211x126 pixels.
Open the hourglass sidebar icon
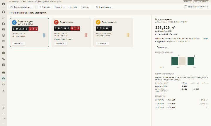(4, 90)
